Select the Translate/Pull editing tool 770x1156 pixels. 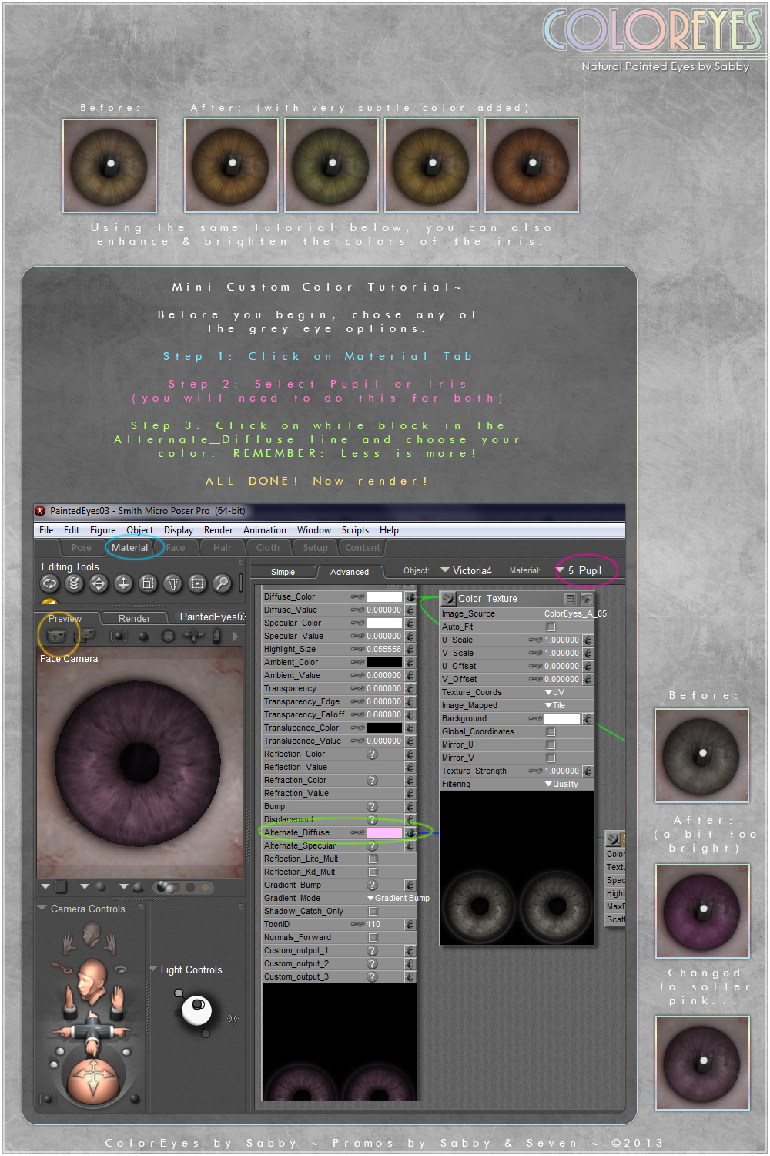99,583
